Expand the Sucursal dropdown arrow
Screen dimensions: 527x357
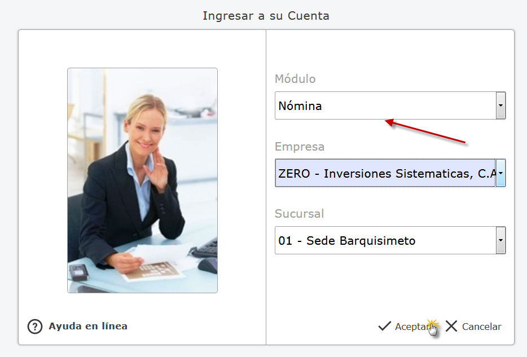click(501, 240)
